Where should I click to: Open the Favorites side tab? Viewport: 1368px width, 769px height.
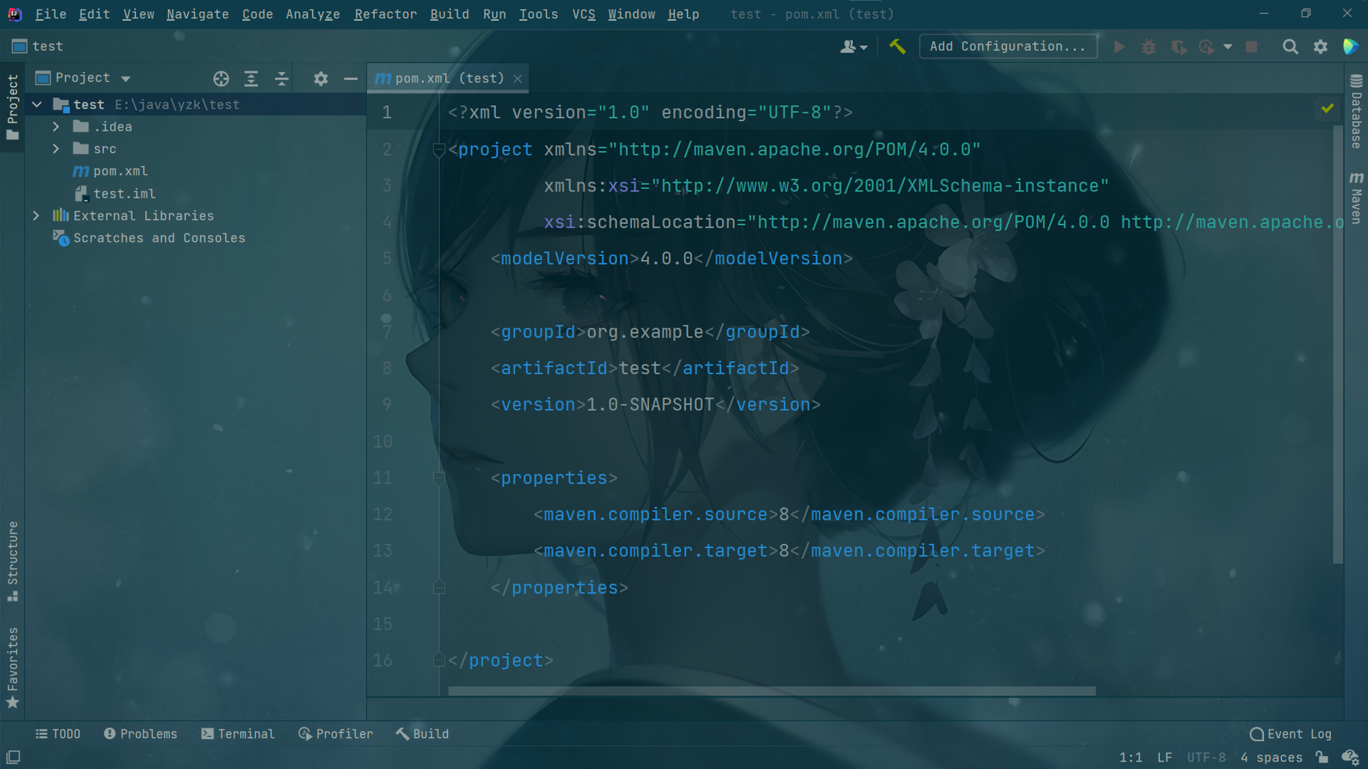[12, 668]
